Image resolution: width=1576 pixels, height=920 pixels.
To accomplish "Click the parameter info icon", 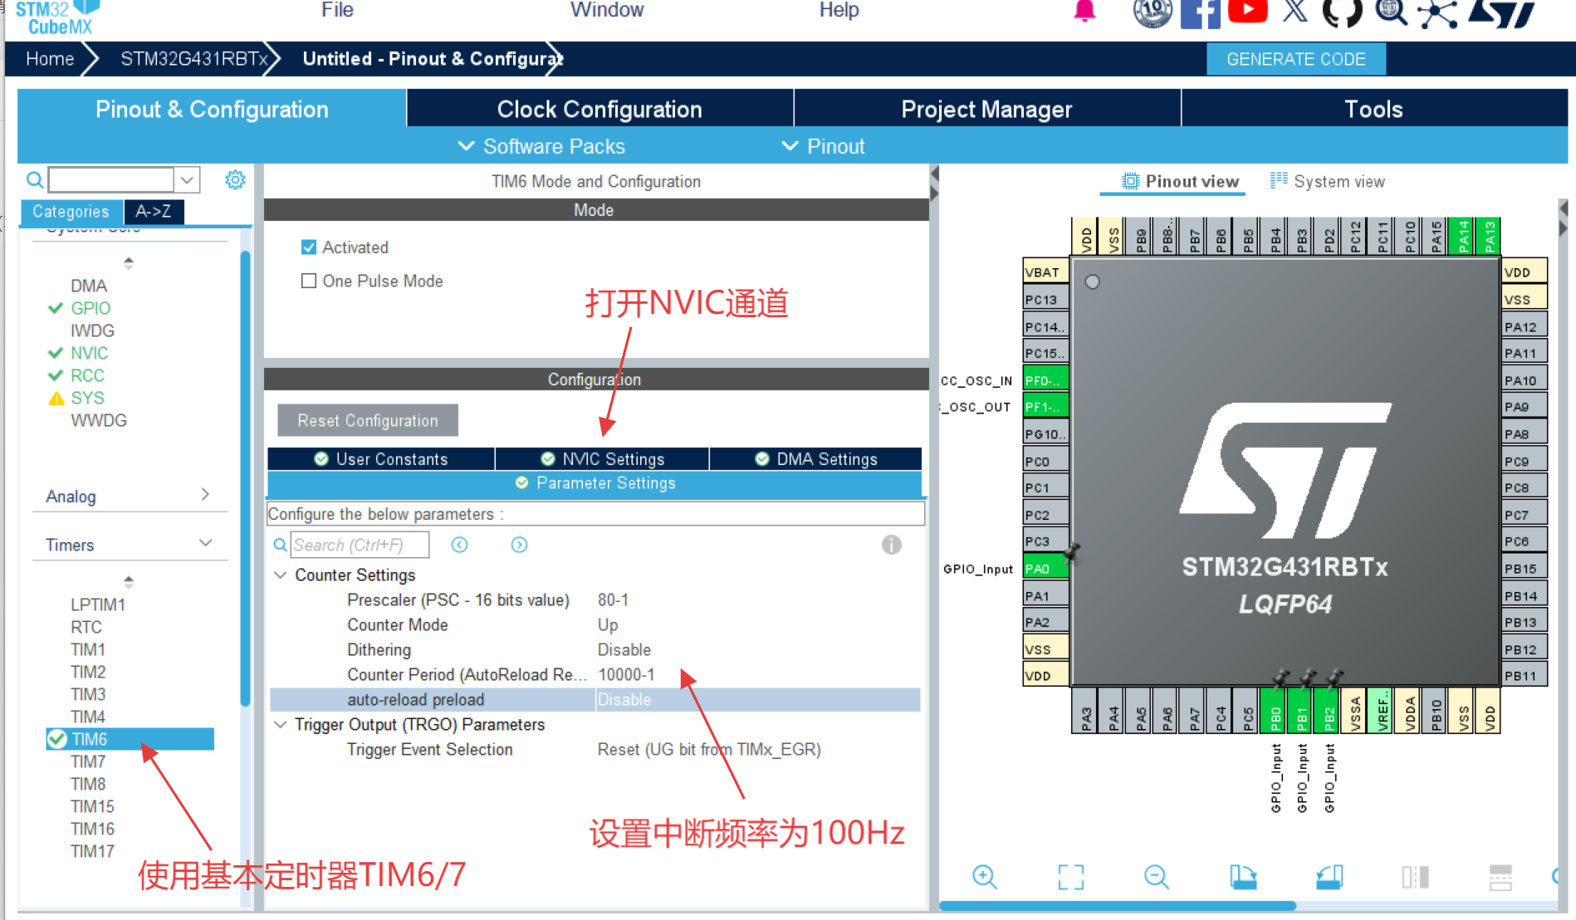I will click(891, 545).
